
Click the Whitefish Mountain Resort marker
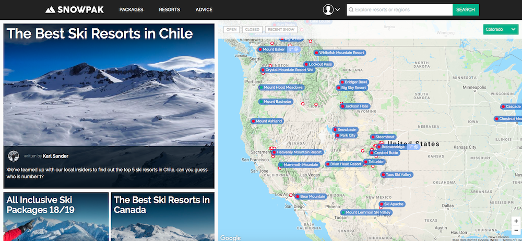pos(341,53)
